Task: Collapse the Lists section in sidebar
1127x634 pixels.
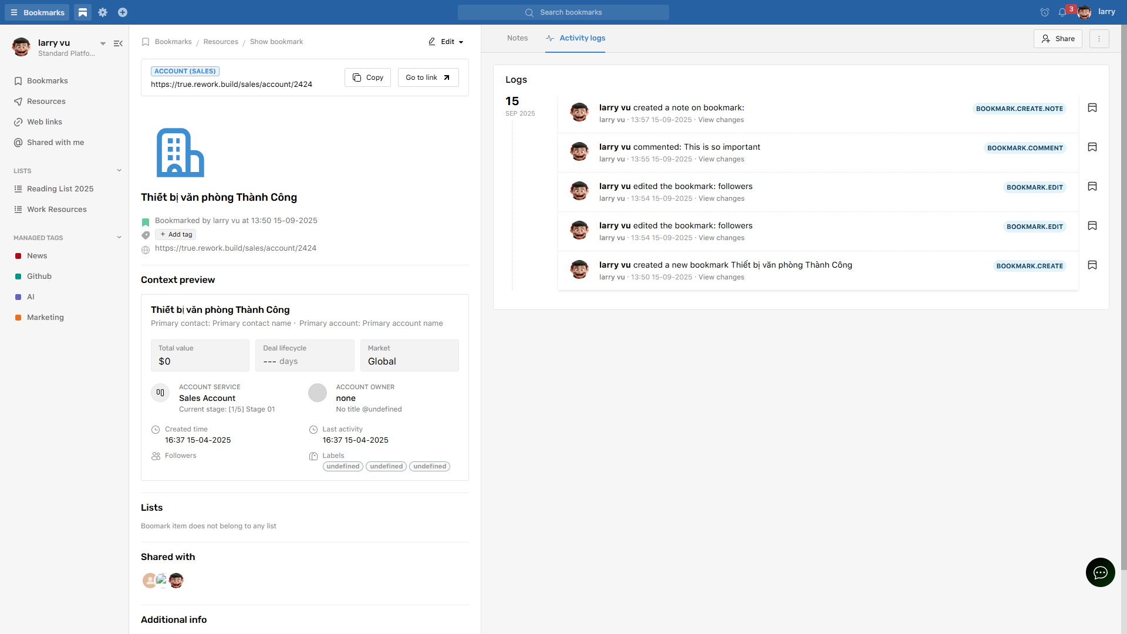Action: click(119, 171)
